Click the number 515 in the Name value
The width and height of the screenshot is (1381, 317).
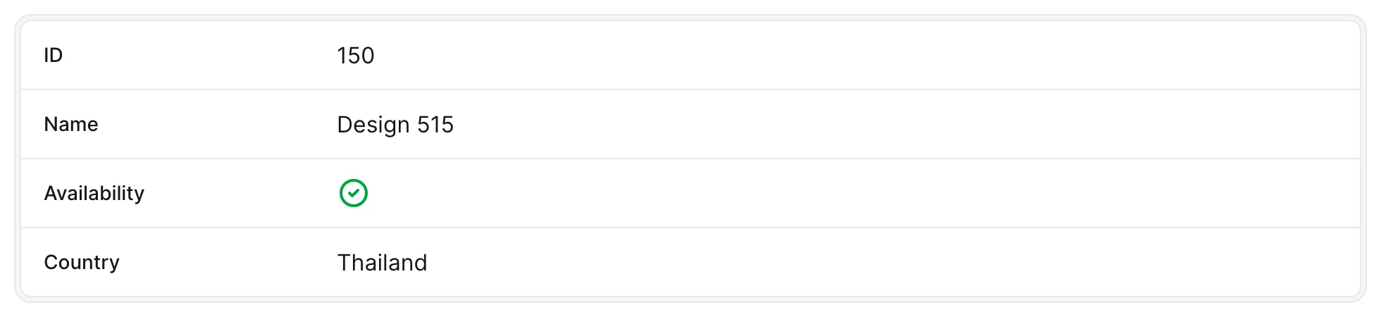435,125
